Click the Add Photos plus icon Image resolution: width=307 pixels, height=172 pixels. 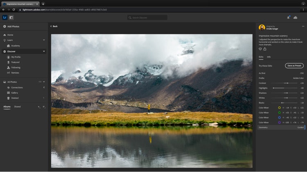(x=5, y=26)
